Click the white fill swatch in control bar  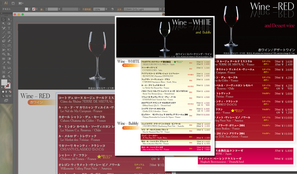pyautogui.click(x=26, y=9)
